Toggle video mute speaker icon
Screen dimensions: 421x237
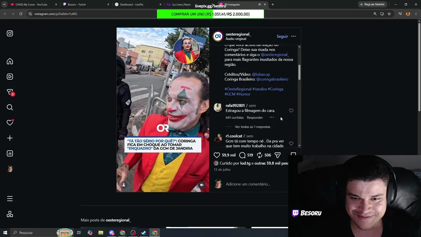coord(202,185)
